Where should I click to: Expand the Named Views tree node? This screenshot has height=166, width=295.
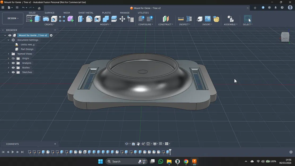click(8, 54)
